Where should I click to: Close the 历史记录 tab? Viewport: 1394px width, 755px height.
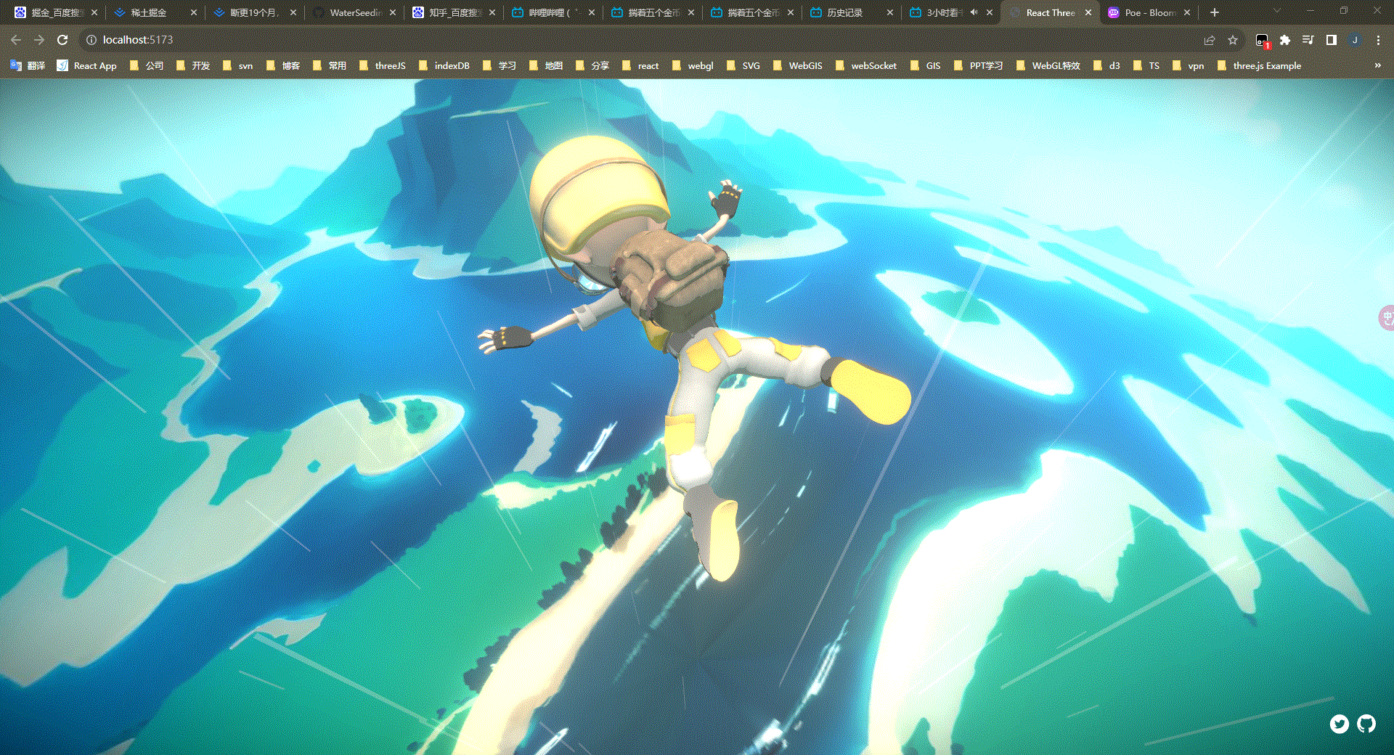890,12
